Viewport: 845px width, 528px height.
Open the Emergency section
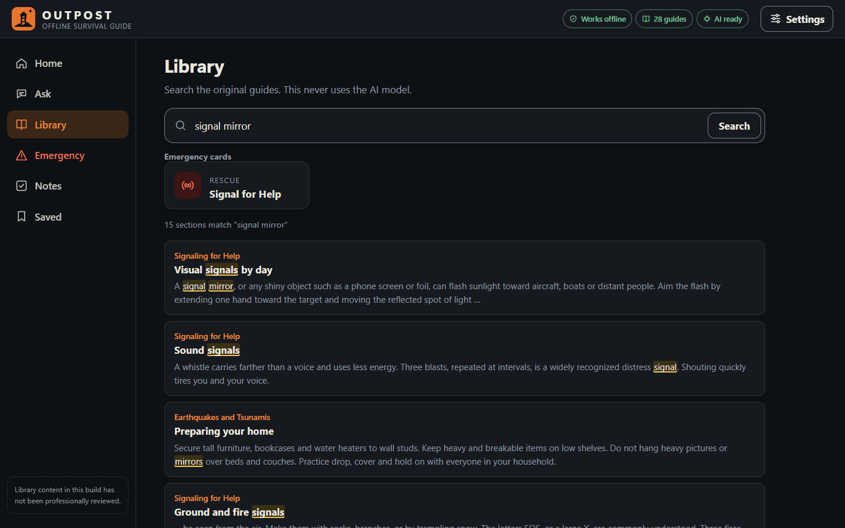coord(67,155)
